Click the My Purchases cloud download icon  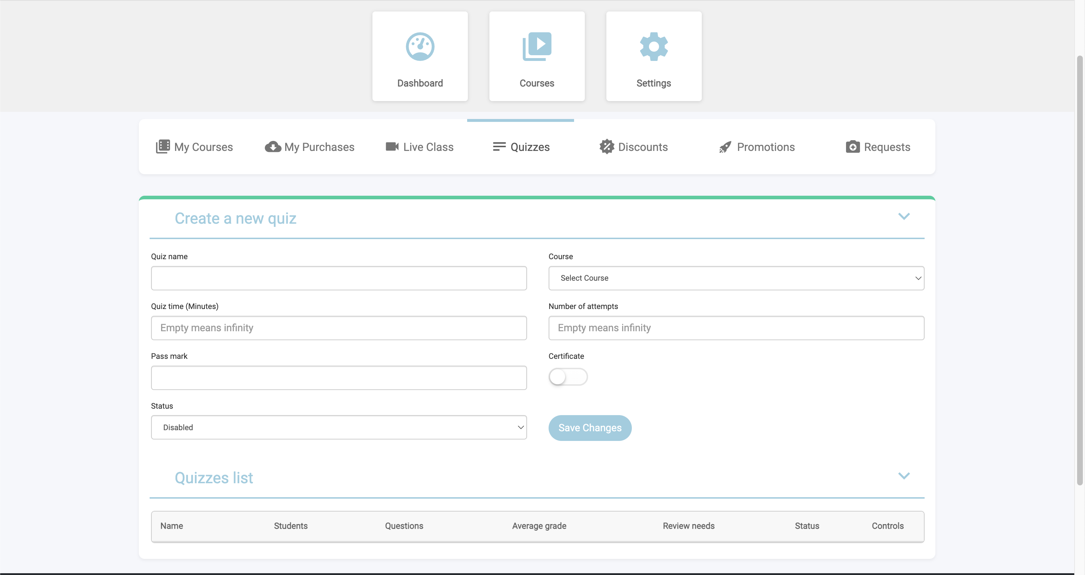point(273,147)
